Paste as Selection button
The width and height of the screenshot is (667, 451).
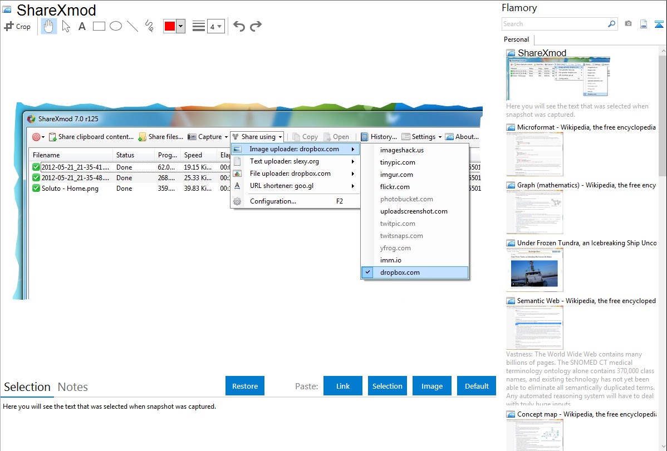387,386
